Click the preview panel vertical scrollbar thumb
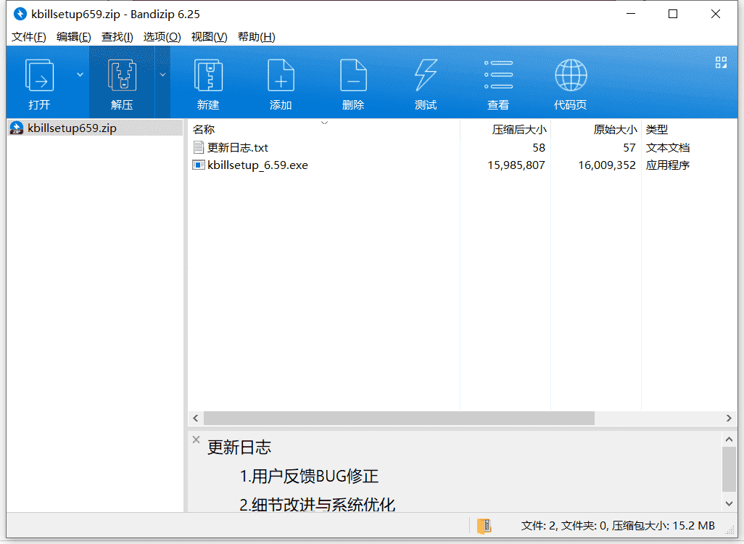Image resolution: width=744 pixels, height=544 pixels. coord(729,469)
